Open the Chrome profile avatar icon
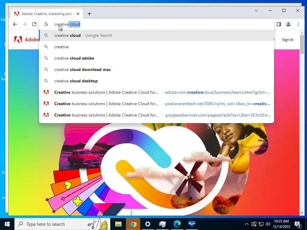Image resolution: width=307 pixels, height=230 pixels. 288,24
